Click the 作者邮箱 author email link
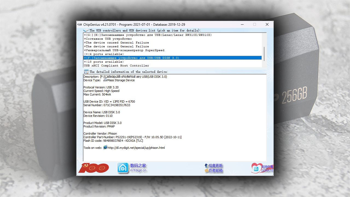 (x=215, y=170)
